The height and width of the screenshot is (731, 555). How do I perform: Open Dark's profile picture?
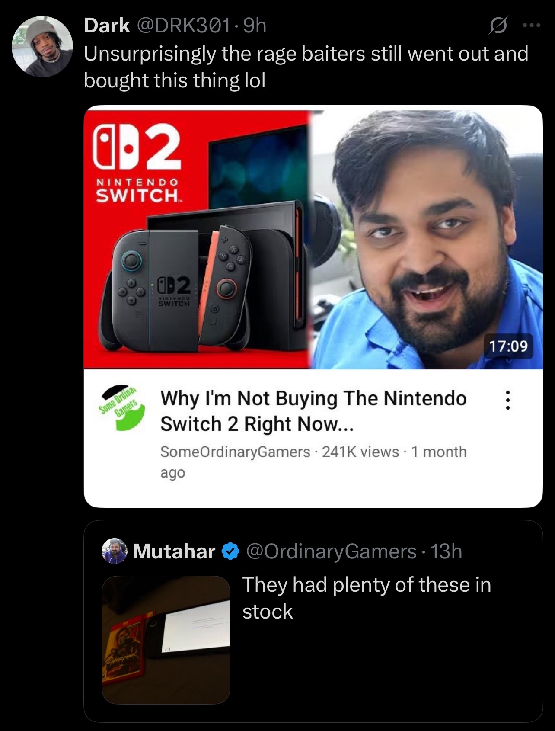pos(42,47)
